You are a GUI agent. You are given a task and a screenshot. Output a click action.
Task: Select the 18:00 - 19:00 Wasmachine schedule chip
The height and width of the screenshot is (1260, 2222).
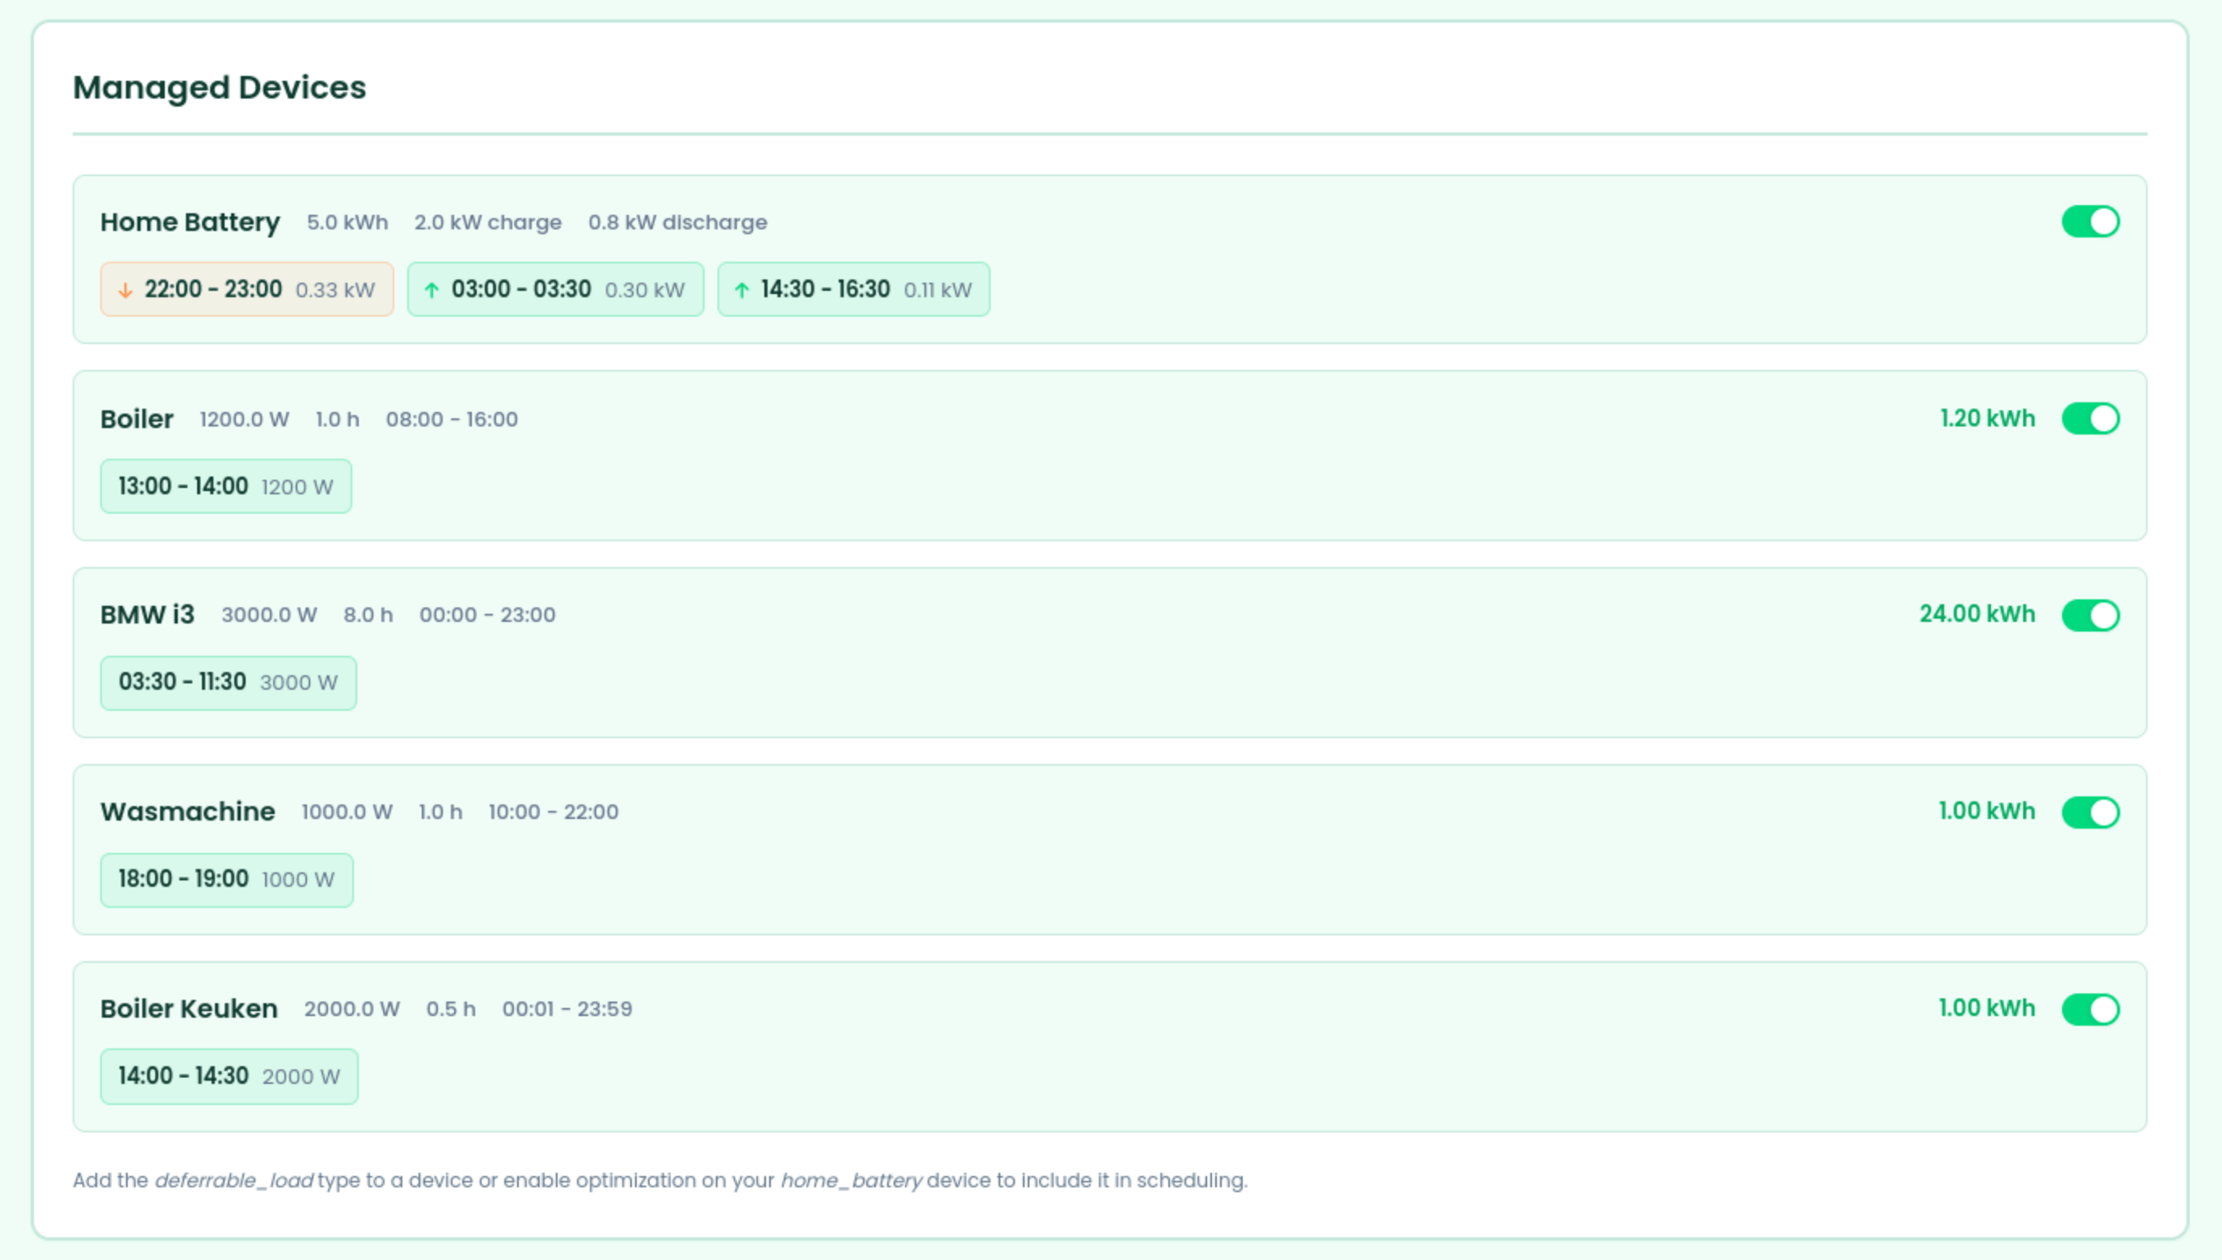226,880
